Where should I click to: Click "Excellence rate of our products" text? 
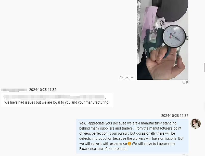[x=104, y=149]
